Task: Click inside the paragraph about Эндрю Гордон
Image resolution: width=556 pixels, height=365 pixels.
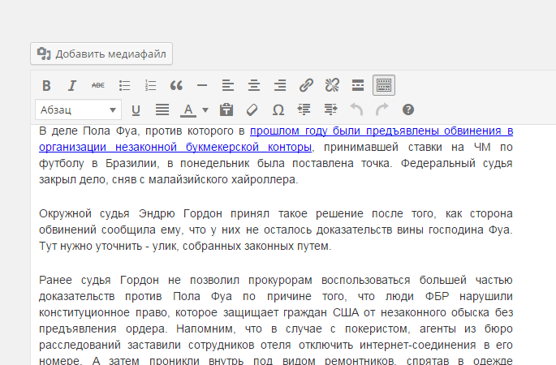Action: (x=276, y=230)
